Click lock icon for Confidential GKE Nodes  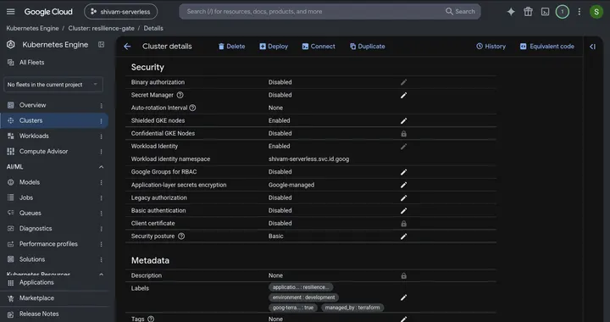coord(403,134)
